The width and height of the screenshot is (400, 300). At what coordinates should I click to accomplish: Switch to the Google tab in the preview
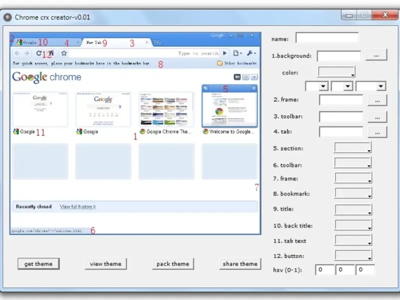click(x=47, y=42)
